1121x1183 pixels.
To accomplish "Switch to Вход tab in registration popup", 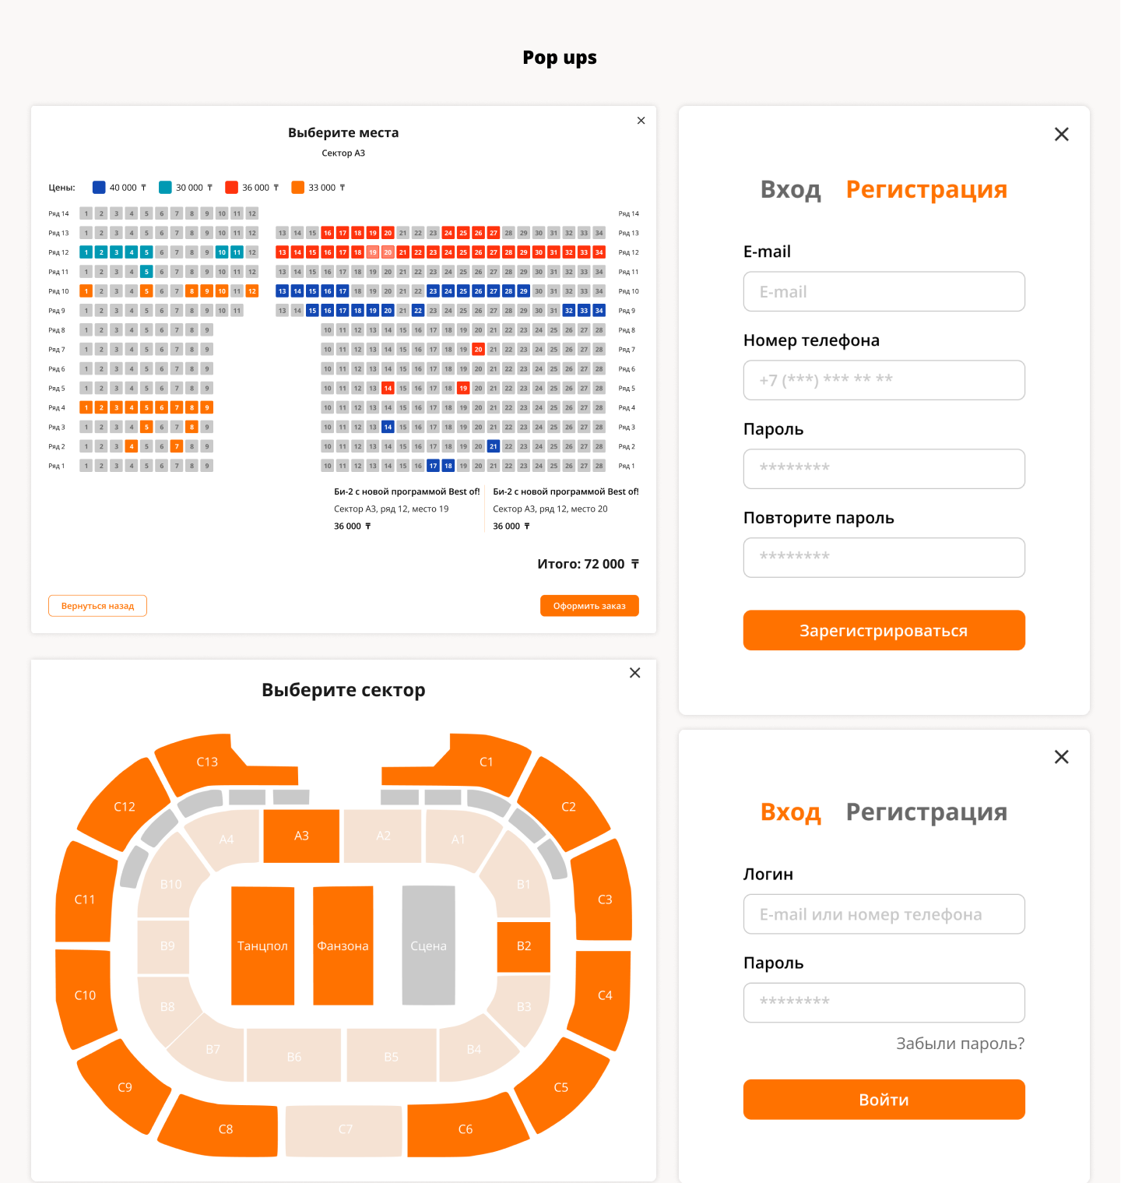I will tap(790, 189).
